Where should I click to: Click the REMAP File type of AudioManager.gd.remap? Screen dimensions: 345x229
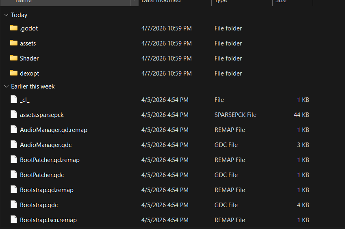point(230,130)
